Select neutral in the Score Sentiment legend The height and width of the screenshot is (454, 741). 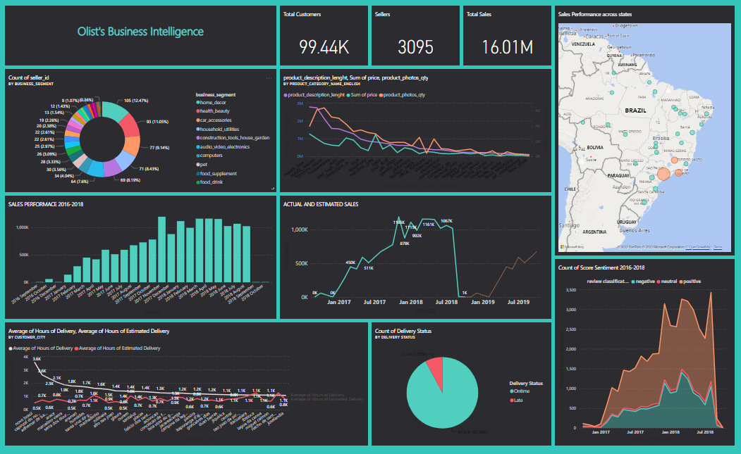coord(666,282)
